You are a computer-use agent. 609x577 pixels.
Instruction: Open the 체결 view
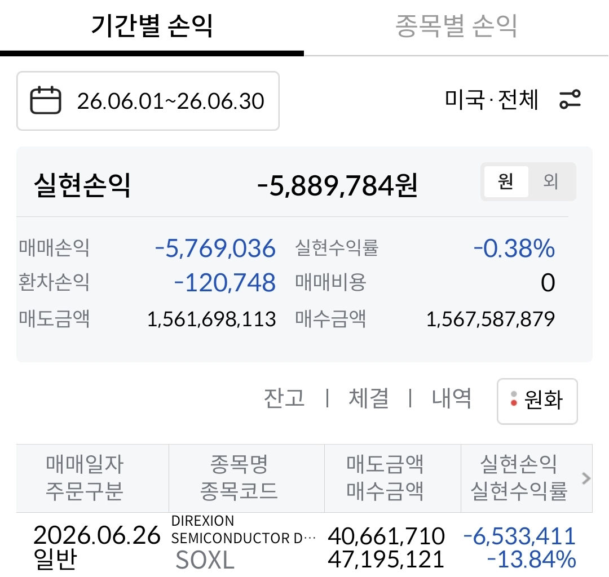point(369,398)
